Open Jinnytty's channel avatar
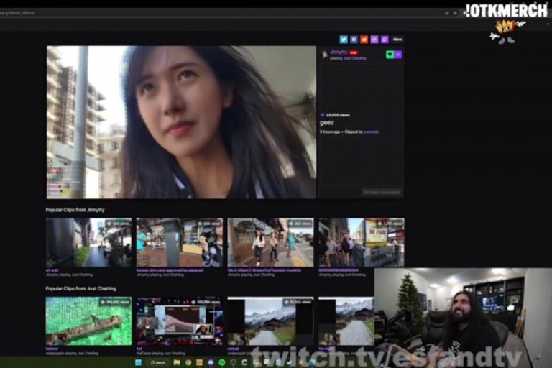This screenshot has height=368, width=552. point(324,54)
